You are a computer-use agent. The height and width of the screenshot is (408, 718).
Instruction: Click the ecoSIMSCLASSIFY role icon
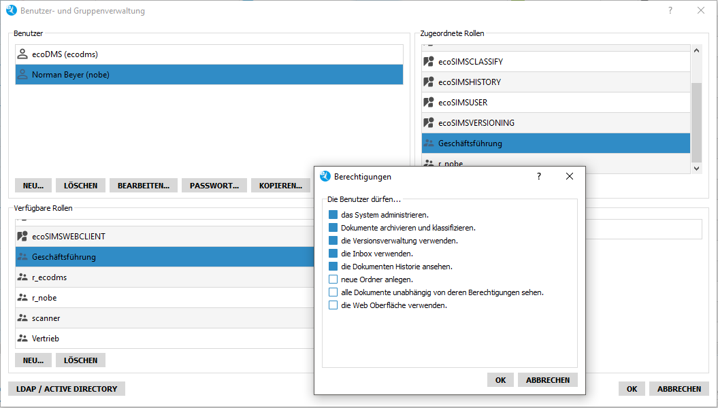(428, 62)
